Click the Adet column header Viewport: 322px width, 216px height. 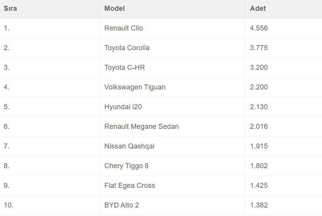tap(258, 8)
